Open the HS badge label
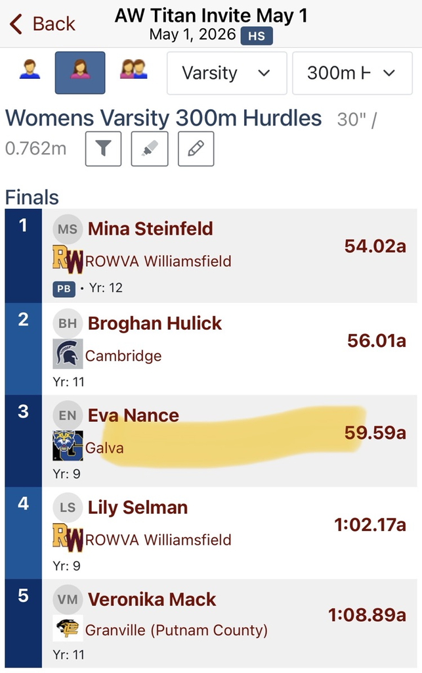This screenshot has width=422, height=673. click(x=257, y=36)
